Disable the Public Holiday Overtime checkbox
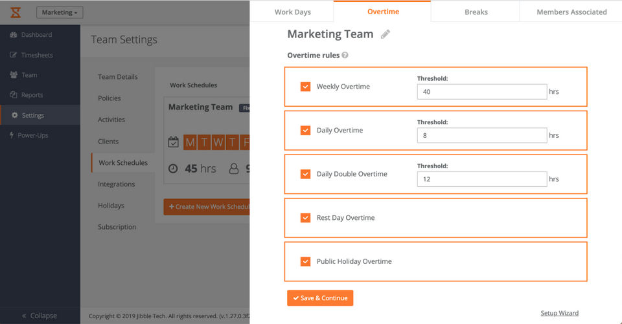 click(306, 261)
